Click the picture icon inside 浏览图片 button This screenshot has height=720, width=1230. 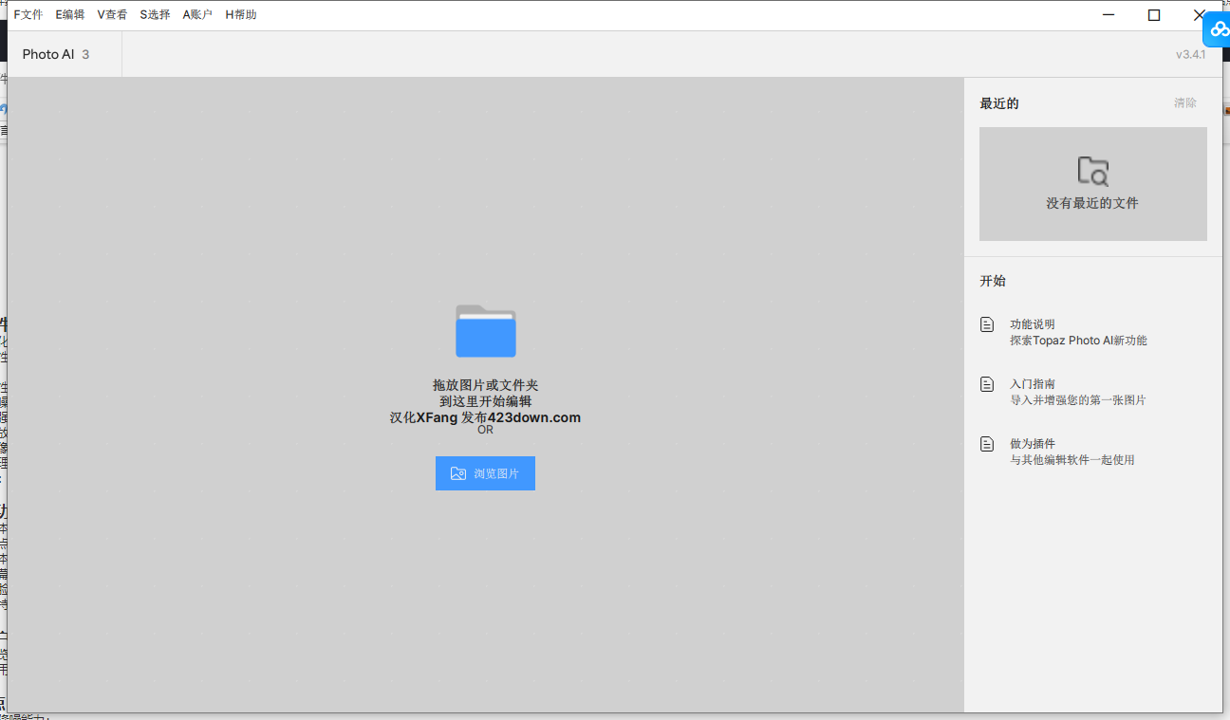(x=458, y=473)
